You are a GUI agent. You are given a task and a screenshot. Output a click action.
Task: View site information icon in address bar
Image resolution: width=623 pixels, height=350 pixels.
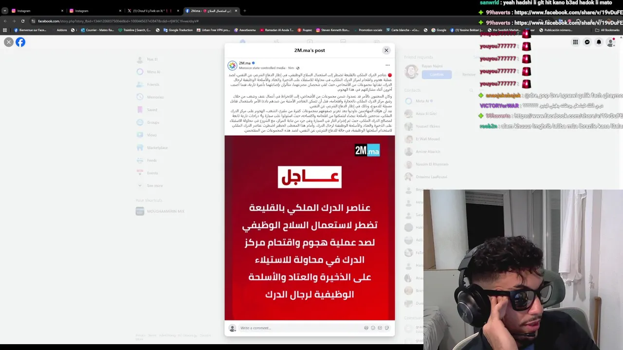pos(33,21)
